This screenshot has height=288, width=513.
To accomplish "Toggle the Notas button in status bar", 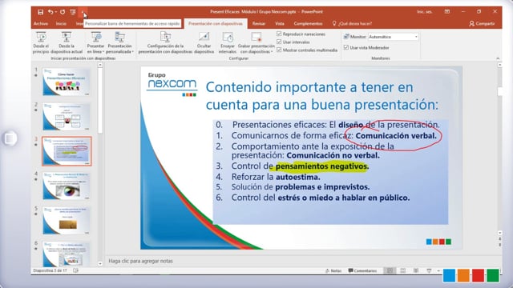I will [x=333, y=270].
